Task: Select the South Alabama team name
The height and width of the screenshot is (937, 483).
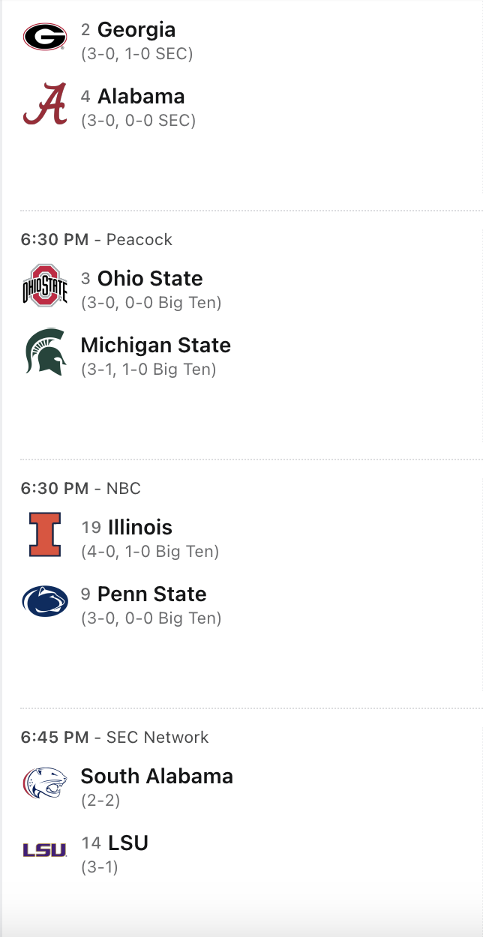Action: point(157,777)
